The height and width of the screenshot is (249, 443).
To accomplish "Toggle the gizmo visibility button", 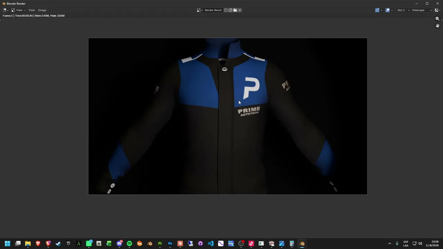I will [x=377, y=10].
